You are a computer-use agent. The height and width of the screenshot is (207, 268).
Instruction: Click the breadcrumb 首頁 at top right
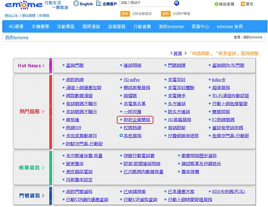point(237,37)
